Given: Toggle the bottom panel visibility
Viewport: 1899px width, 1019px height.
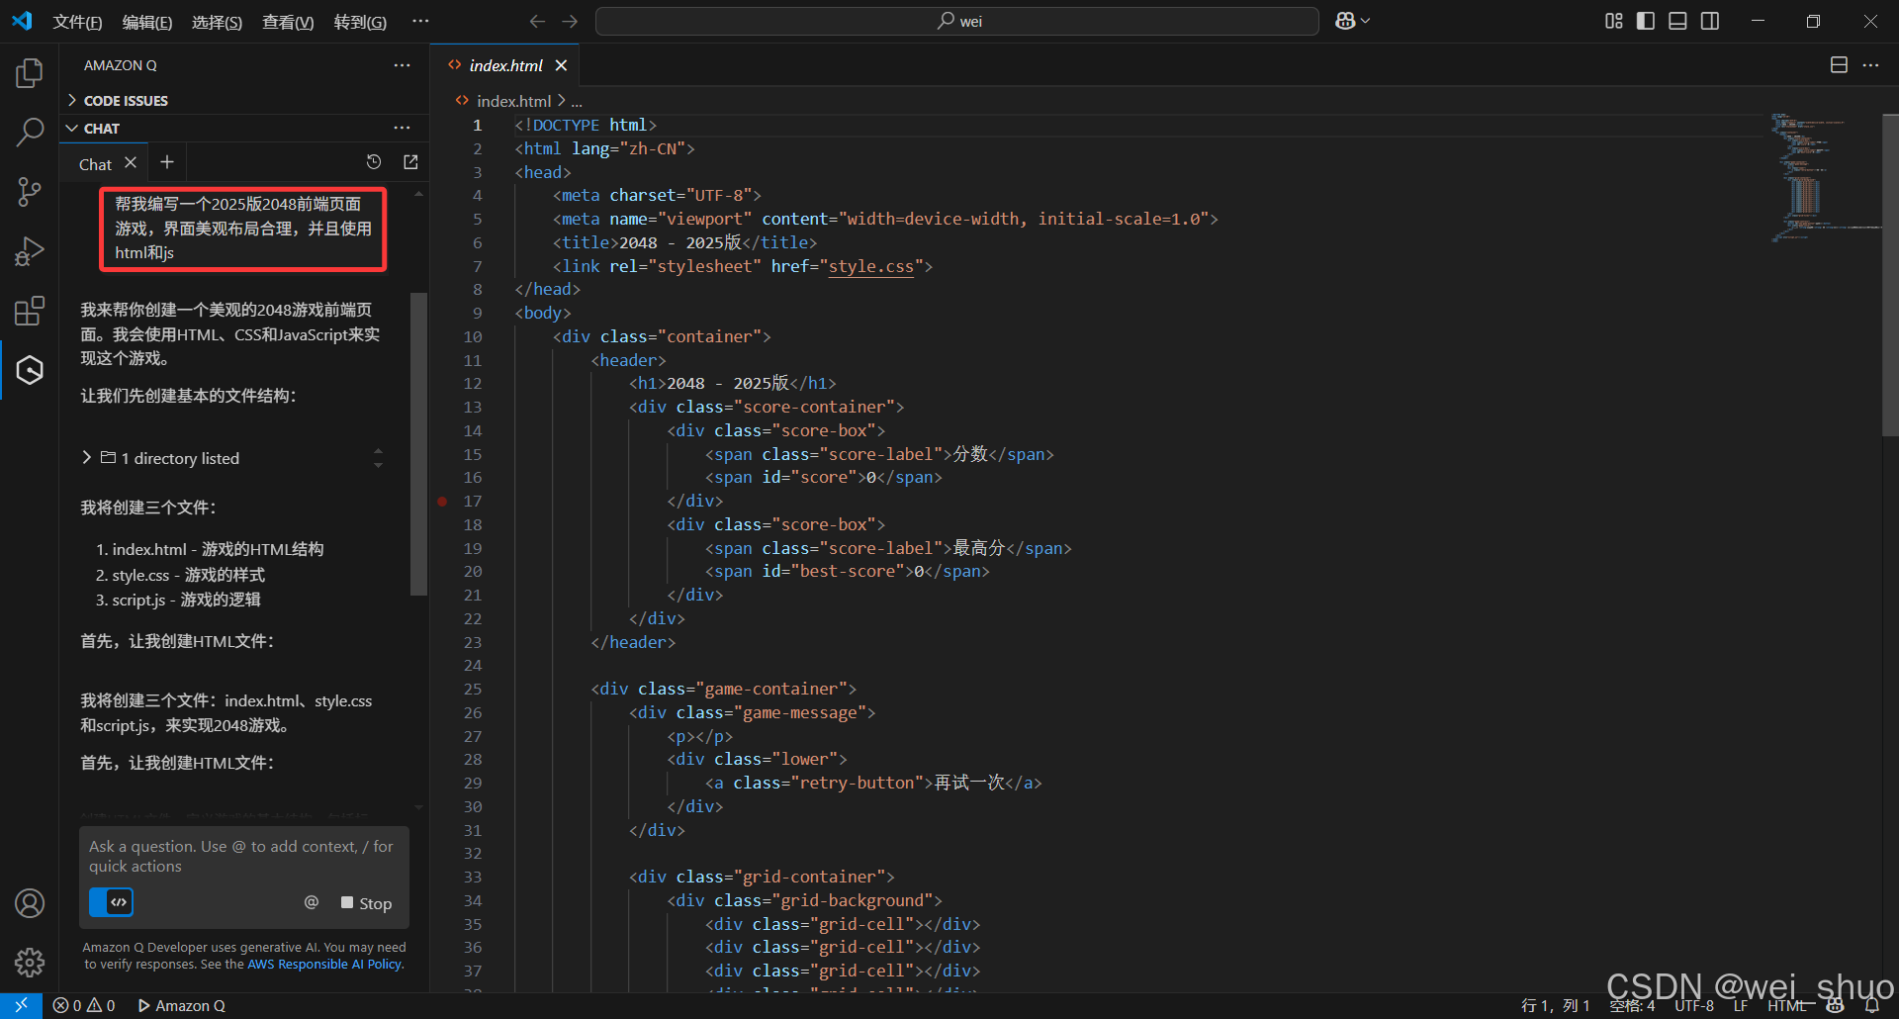Looking at the screenshot, I should [x=1677, y=21].
